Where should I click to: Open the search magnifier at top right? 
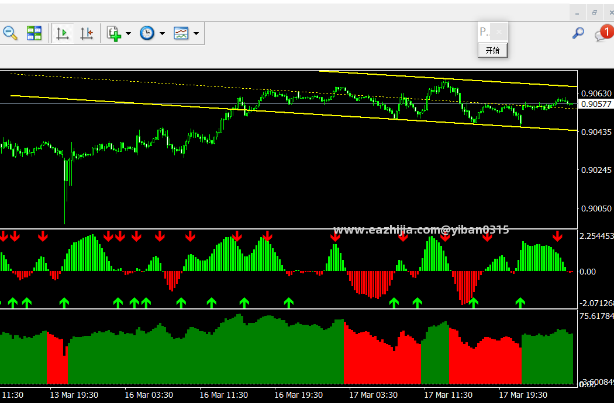(578, 33)
